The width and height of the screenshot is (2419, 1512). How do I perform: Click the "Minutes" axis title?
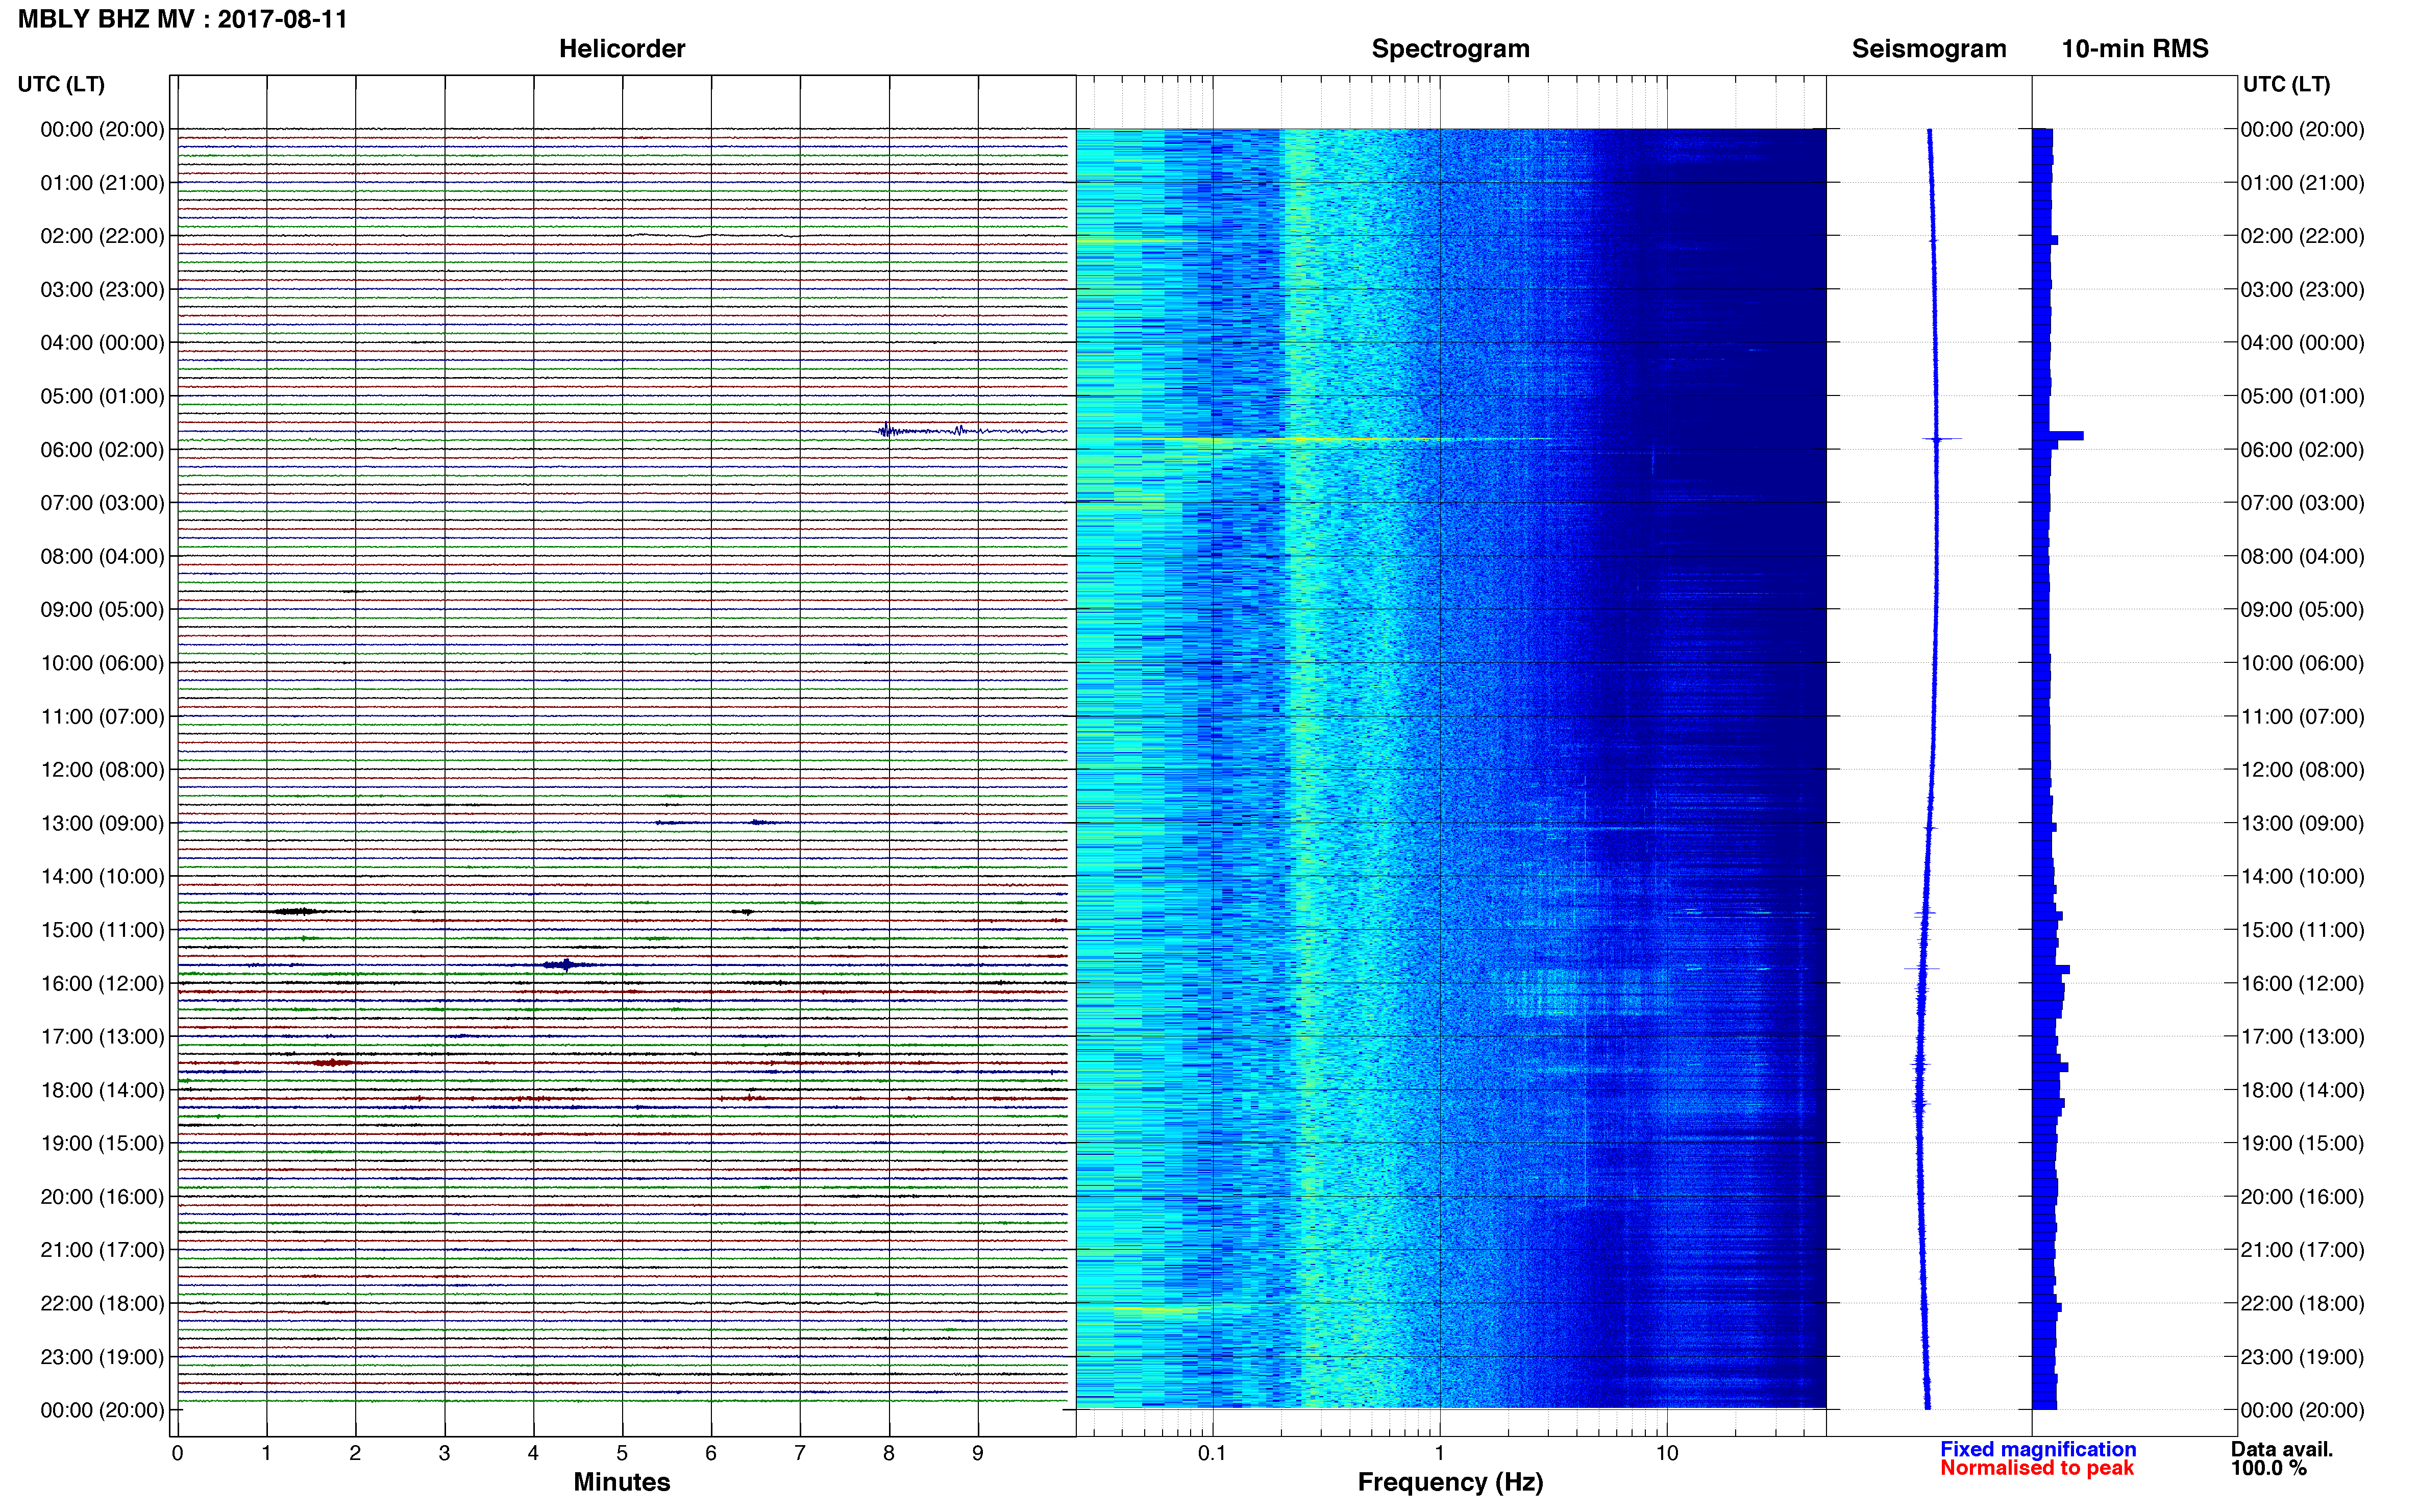click(x=622, y=1482)
